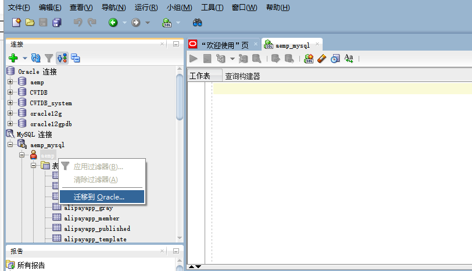Image resolution: width=472 pixels, height=271 pixels.
Task: Click the green plus New Connection icon
Action: coord(13,58)
